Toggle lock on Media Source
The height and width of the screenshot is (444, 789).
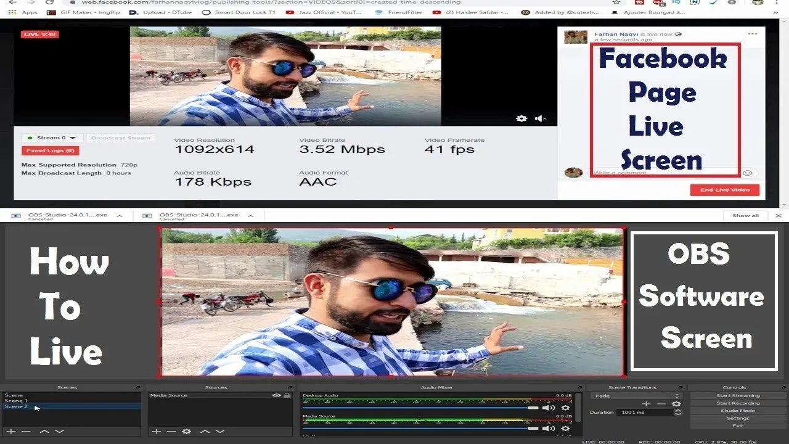click(287, 395)
